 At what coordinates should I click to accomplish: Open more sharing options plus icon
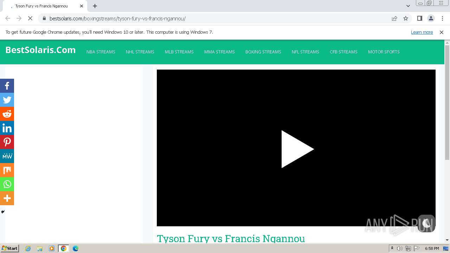pyautogui.click(x=7, y=198)
